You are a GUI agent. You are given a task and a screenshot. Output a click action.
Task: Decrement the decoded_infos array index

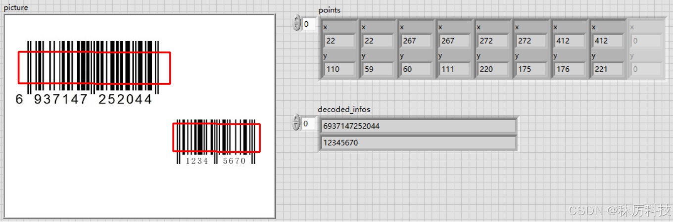click(x=297, y=126)
